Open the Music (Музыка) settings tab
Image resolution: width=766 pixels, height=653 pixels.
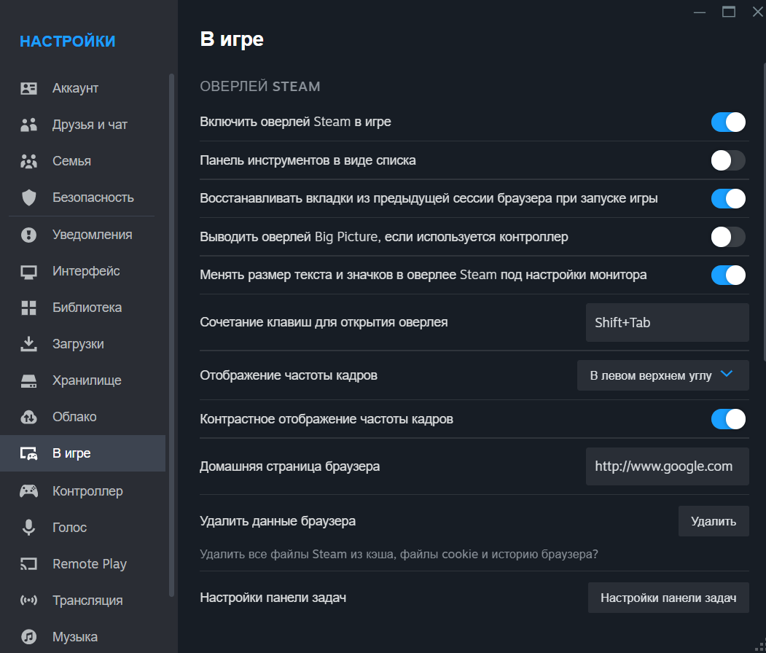tap(74, 637)
